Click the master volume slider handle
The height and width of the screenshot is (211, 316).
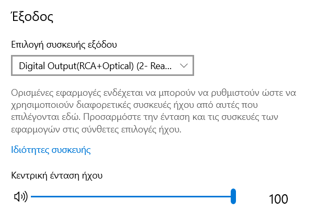(x=234, y=197)
